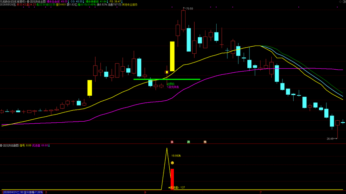346x194 pixels.
Task: Click the green 止损价 stop-loss line
Action: 167,79
